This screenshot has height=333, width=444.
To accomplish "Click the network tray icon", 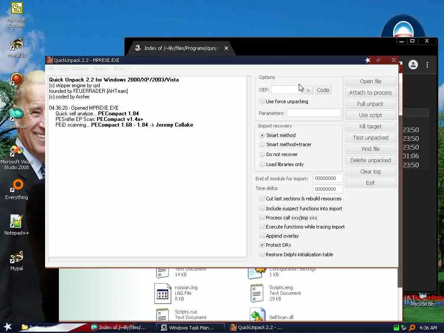I will 404,328.
